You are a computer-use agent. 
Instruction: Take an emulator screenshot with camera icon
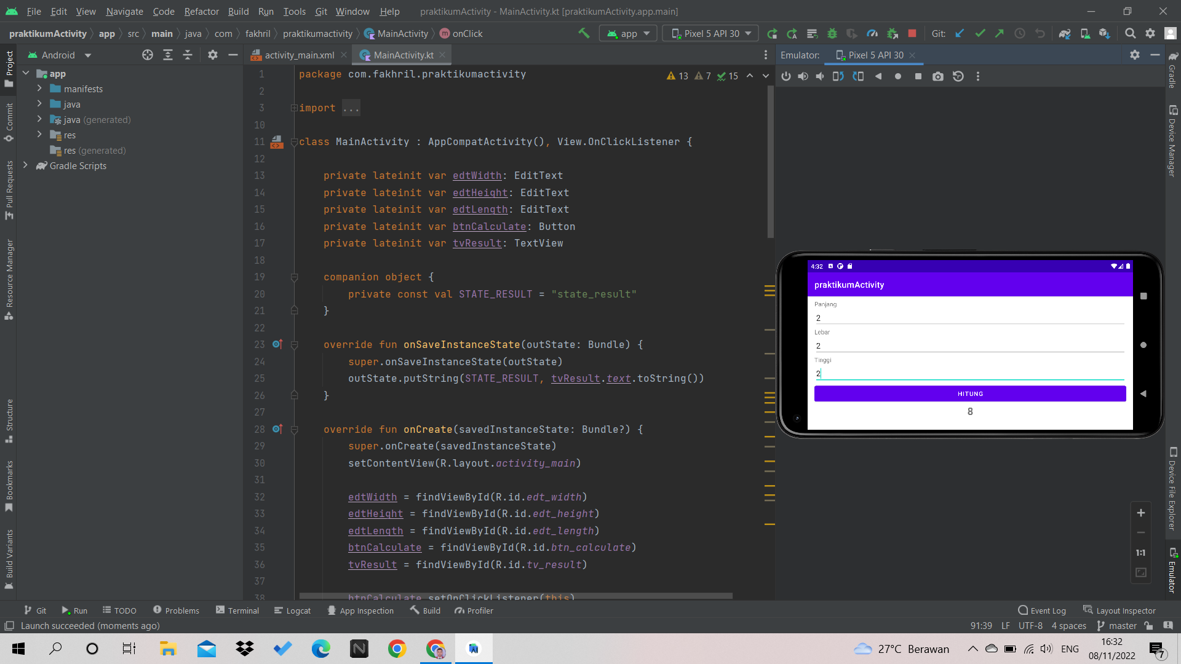937,76
